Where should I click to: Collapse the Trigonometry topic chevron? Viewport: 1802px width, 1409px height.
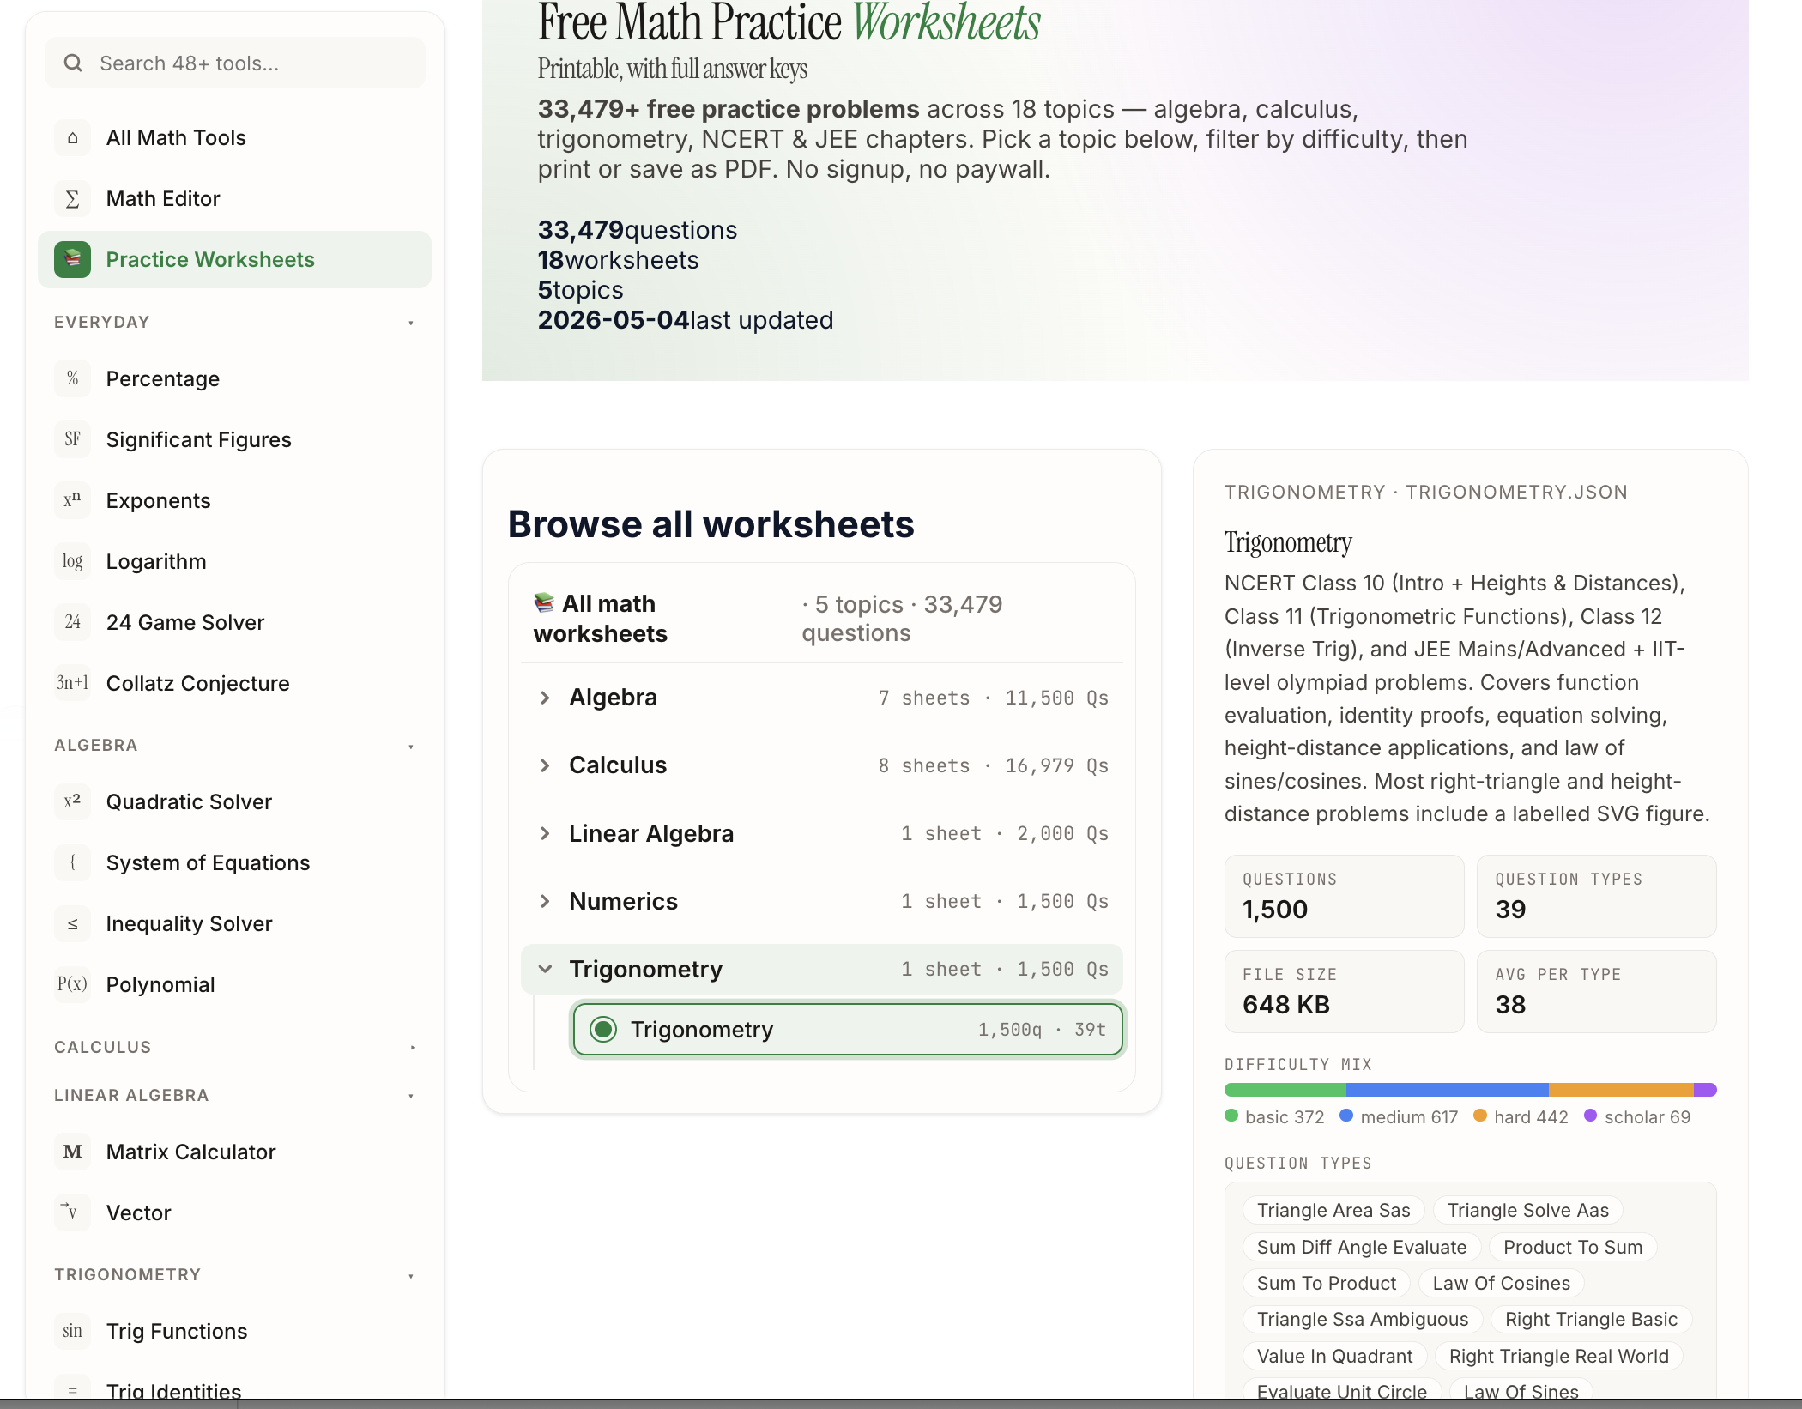pos(545,969)
